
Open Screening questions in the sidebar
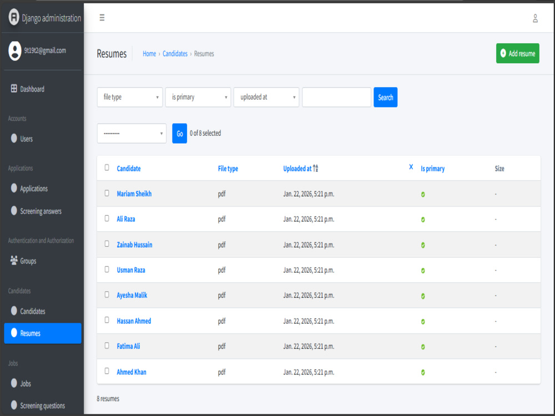43,405
